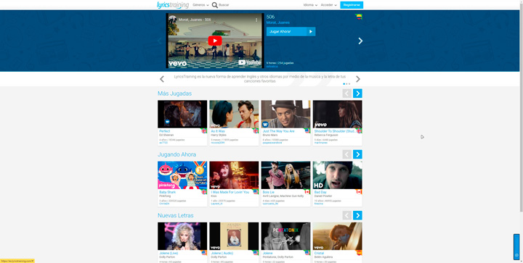523x263 pixels.
Task: Select the first slide indicator dot
Action: click(x=344, y=84)
